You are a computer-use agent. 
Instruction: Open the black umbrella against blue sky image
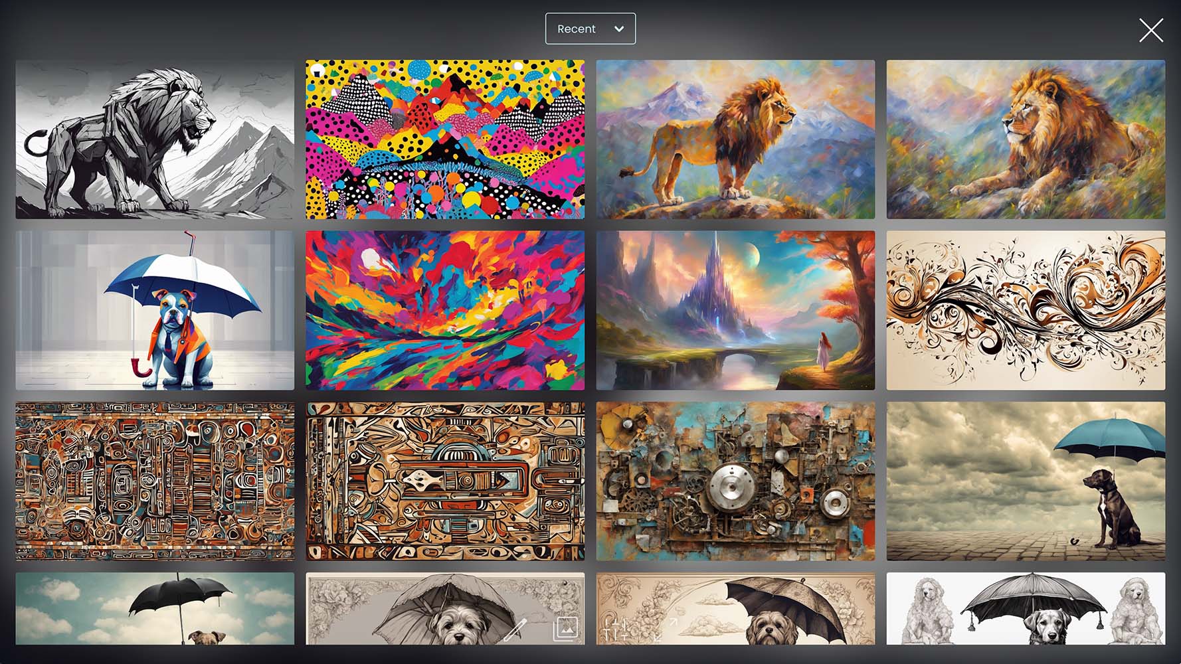(x=155, y=608)
